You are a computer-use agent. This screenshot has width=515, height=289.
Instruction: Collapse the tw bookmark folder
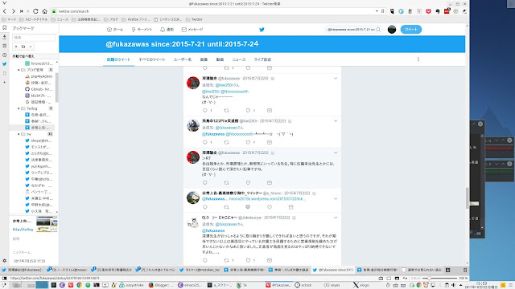(19, 134)
